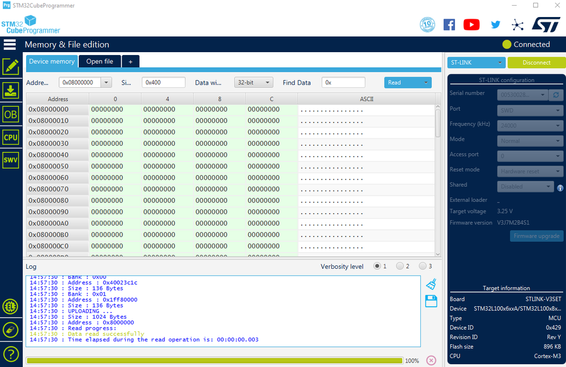Click the memory read progress bar

pos(214,361)
